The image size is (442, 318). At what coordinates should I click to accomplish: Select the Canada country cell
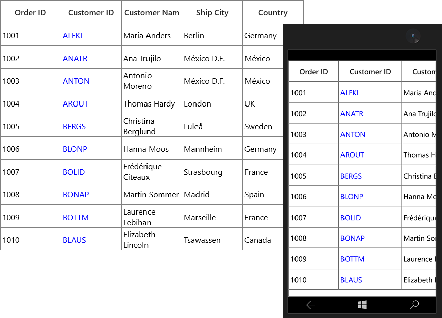pos(263,240)
